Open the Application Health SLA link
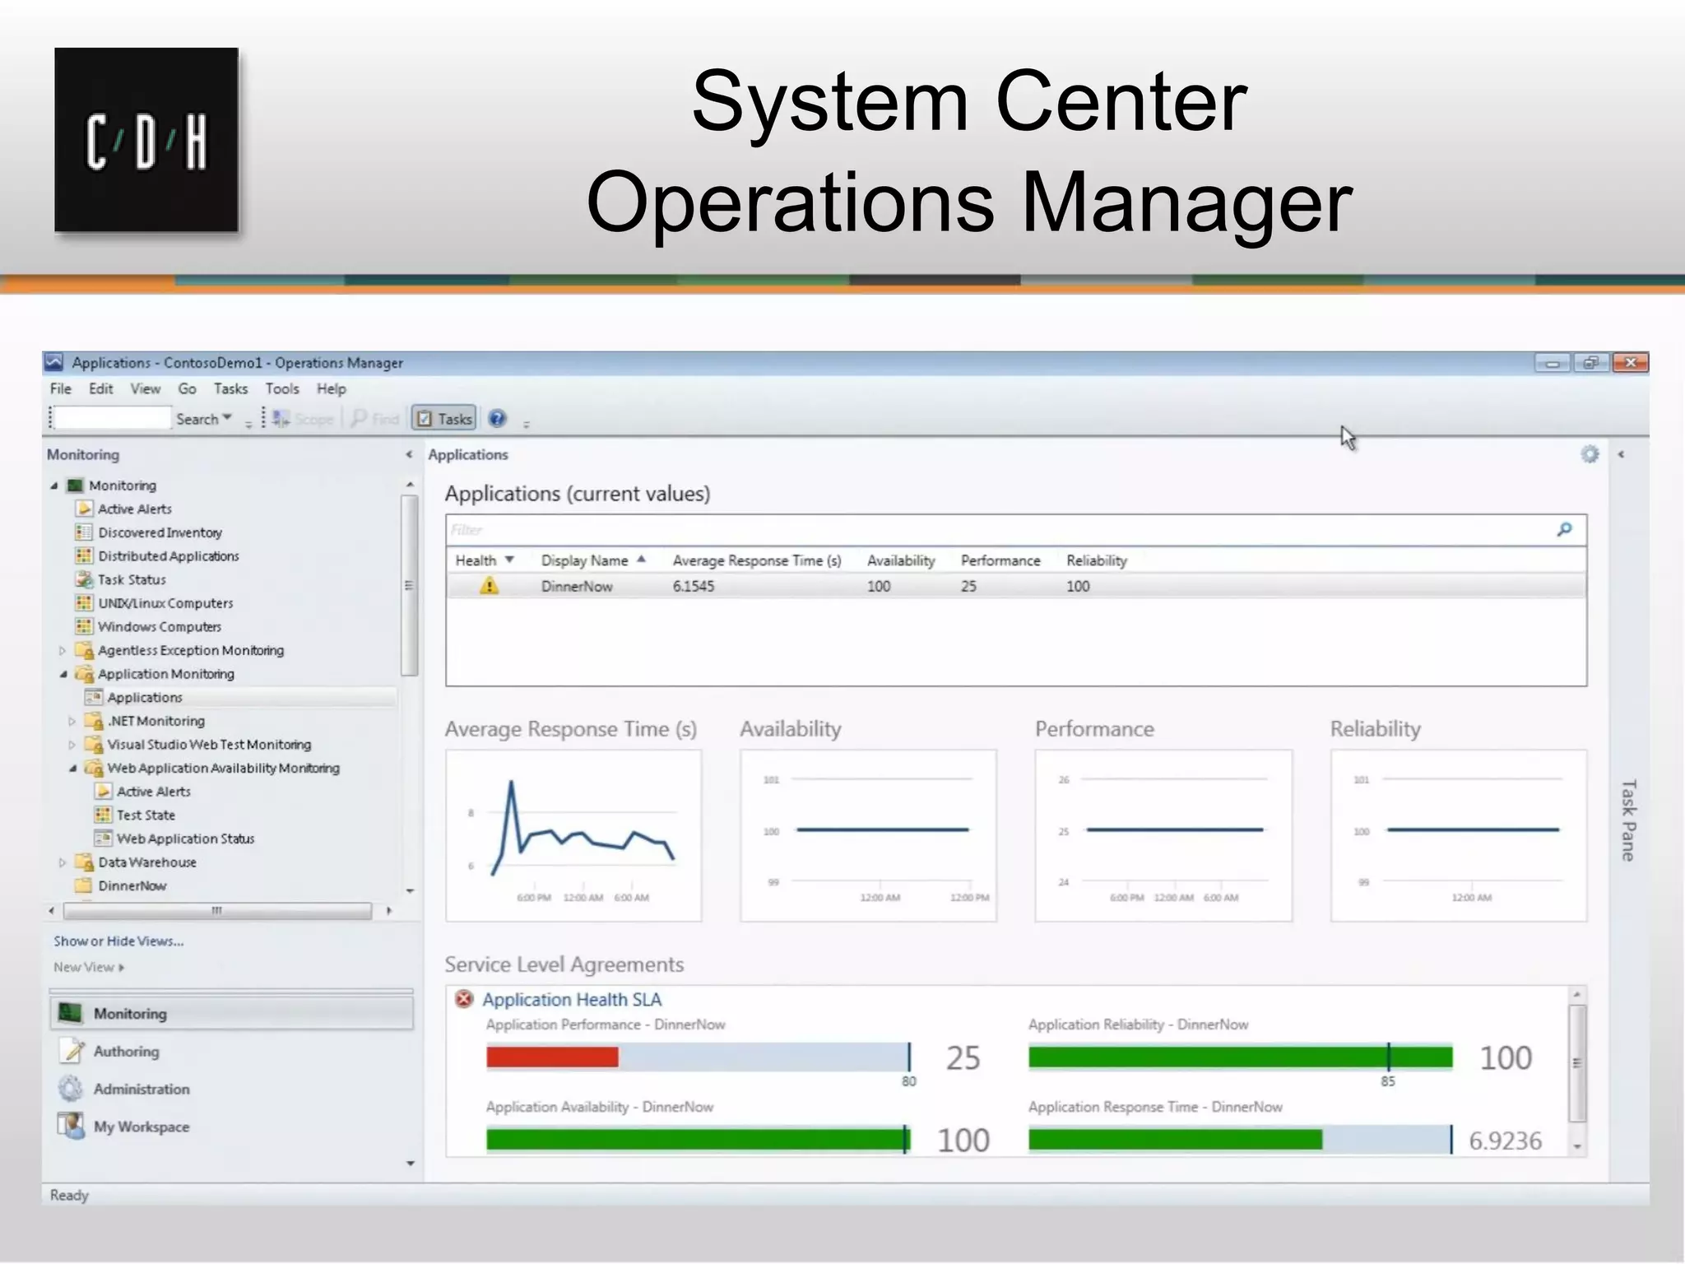The height and width of the screenshot is (1264, 1685). (x=572, y=999)
